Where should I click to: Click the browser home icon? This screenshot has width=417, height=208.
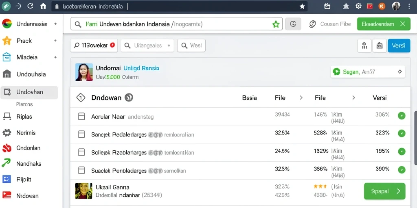(43, 6)
